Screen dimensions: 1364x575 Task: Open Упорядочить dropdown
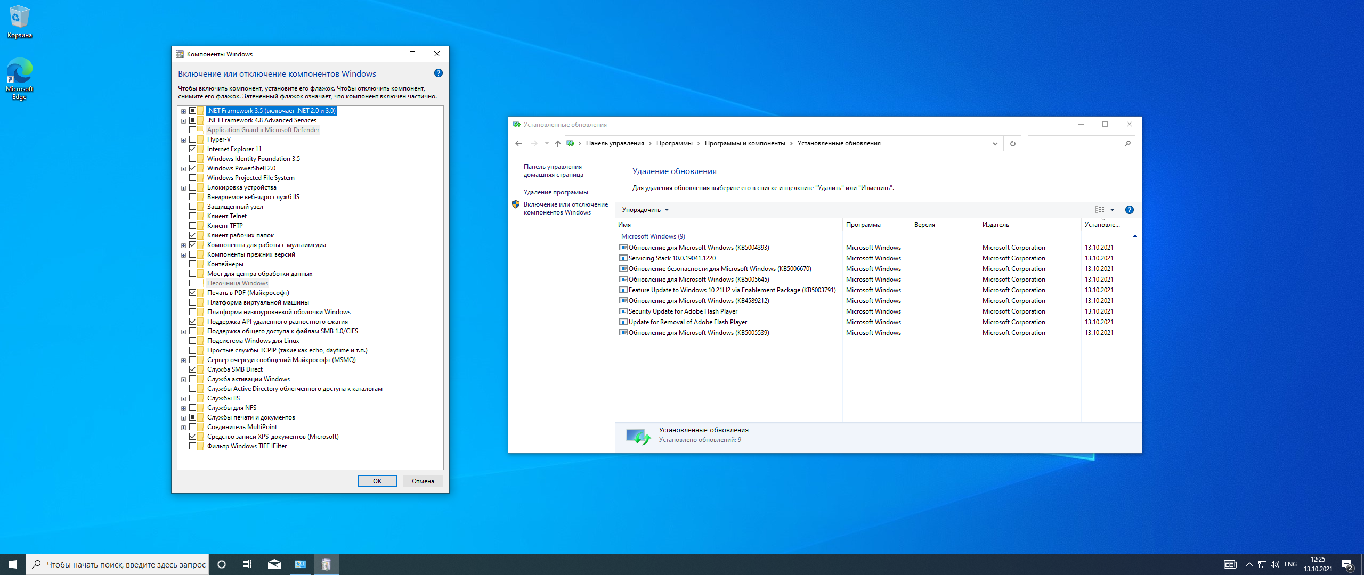coord(645,210)
